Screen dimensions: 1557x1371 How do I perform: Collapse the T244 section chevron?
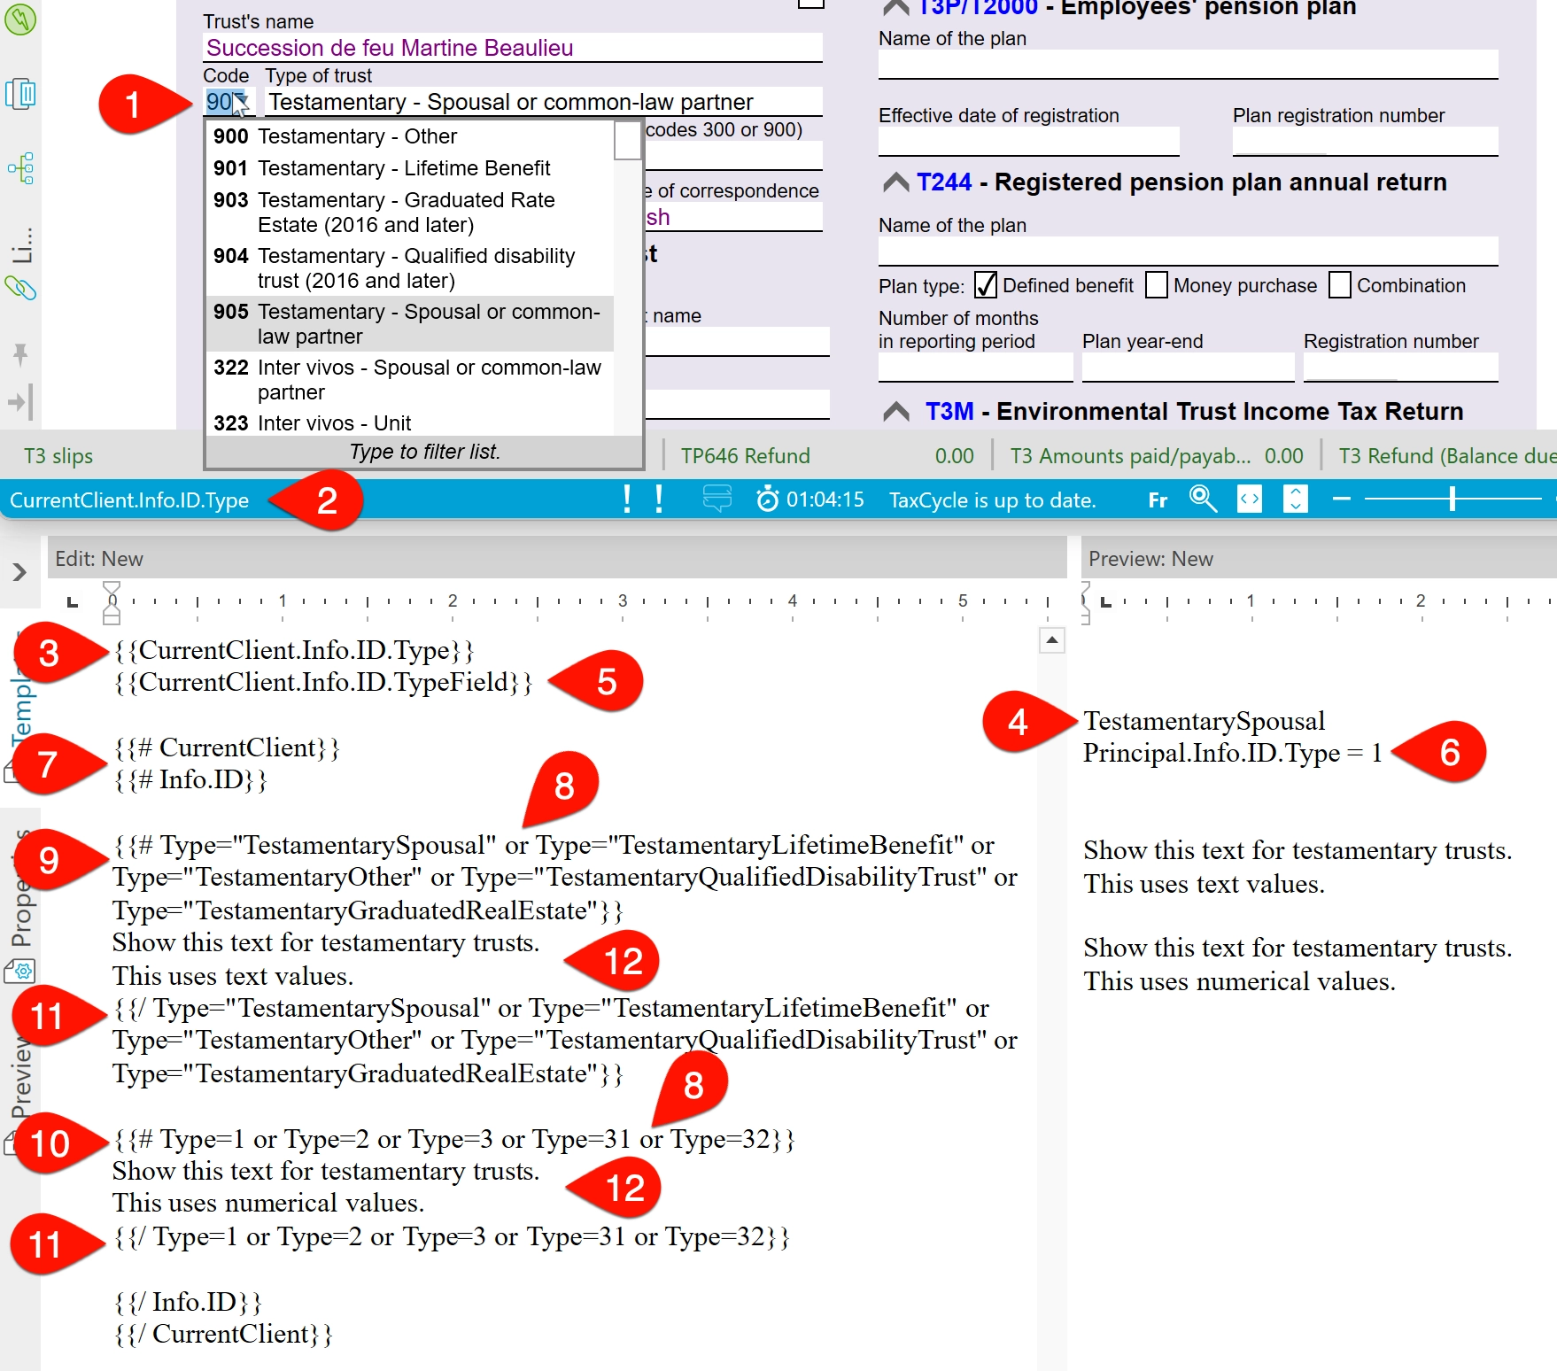[896, 182]
